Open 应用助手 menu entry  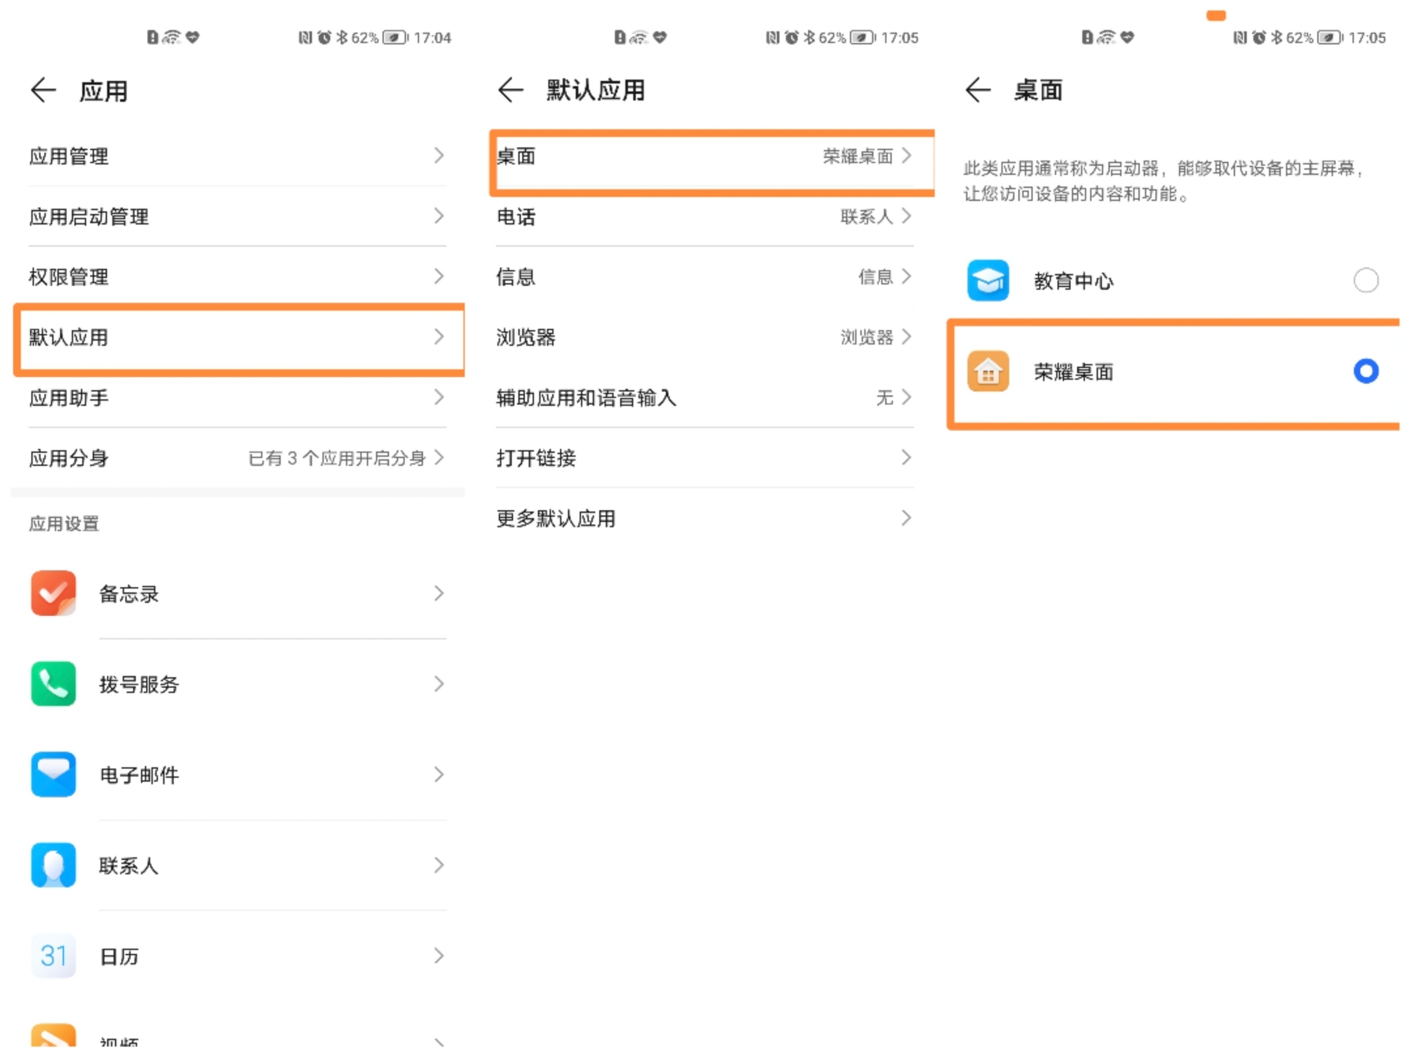(238, 397)
